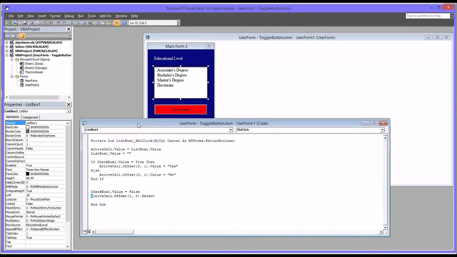This screenshot has width=457, height=257.
Task: Select Sheet2 (Storage) in project tree
Action: point(36,68)
